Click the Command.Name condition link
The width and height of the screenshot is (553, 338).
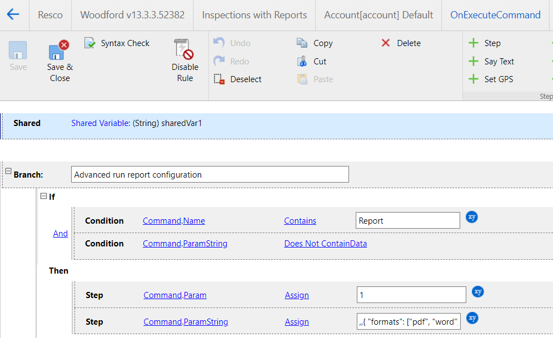tap(174, 221)
